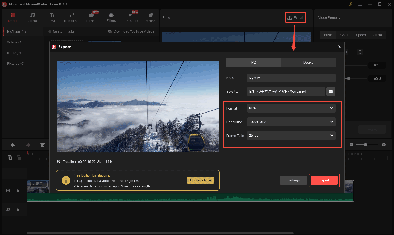Open the Effects library icon

tap(91, 15)
